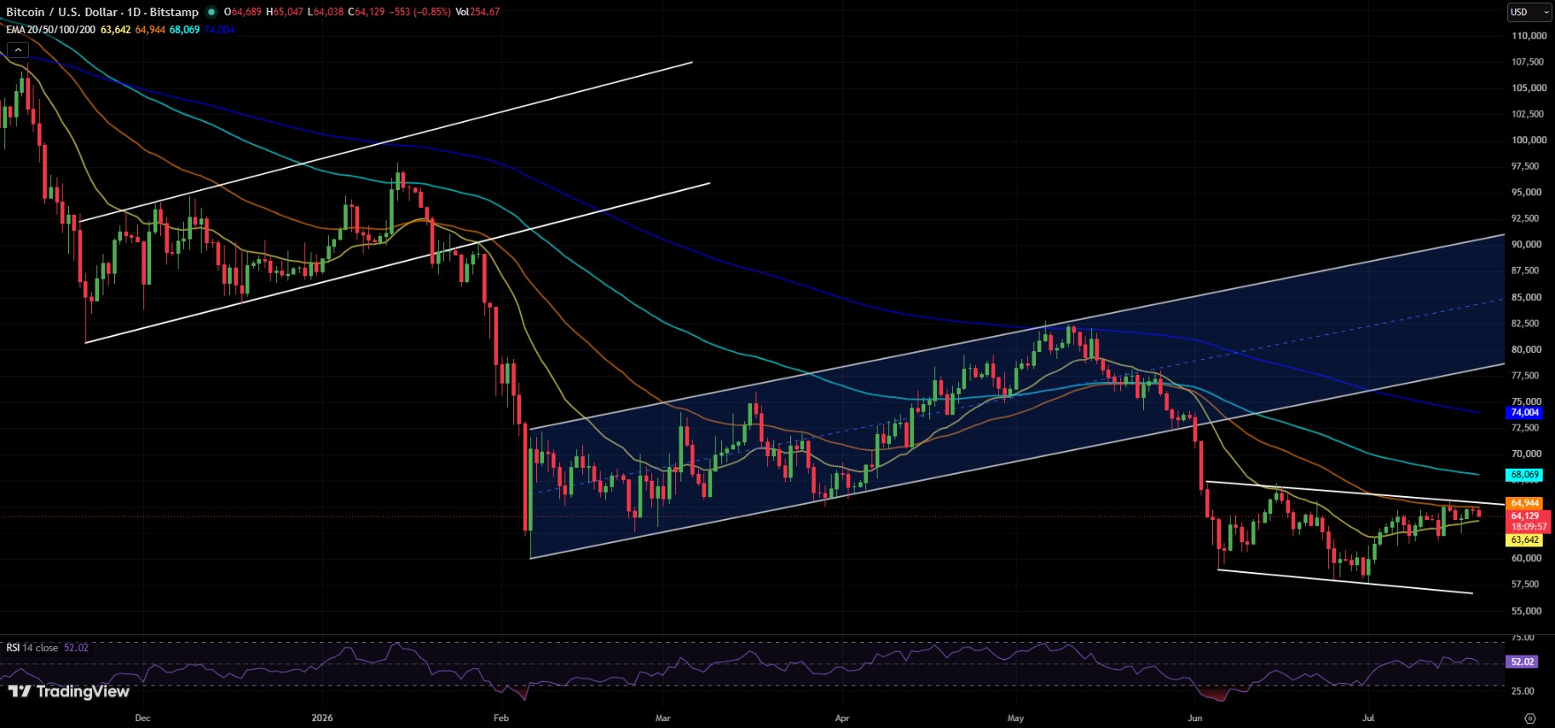Click the green market status dot
The width and height of the screenshot is (1555, 728).
(x=211, y=12)
